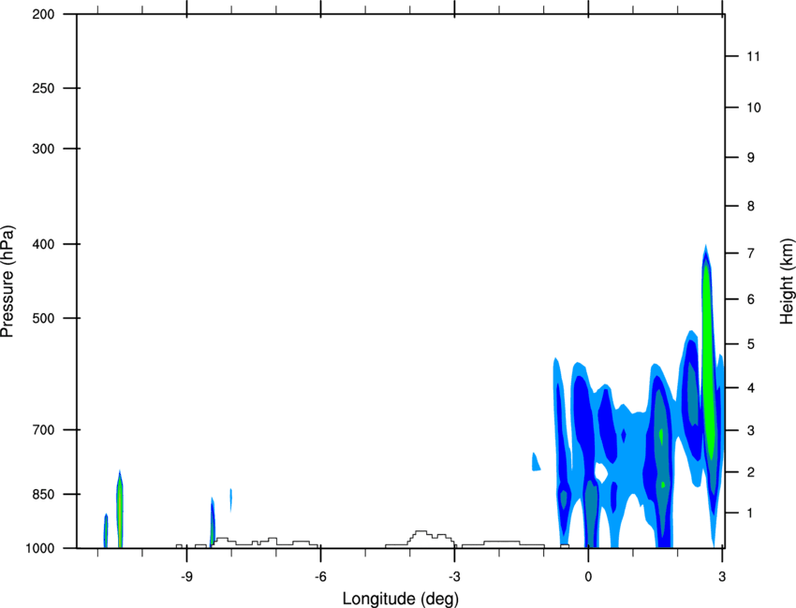Image resolution: width=796 pixels, height=608 pixels.
Task: Click the 3 km height label
Action: pos(751,430)
